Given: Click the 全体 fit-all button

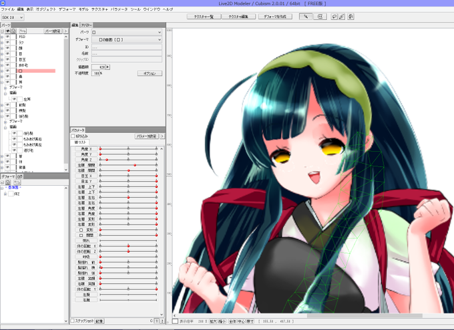Looking at the screenshot, I should (x=232, y=321).
